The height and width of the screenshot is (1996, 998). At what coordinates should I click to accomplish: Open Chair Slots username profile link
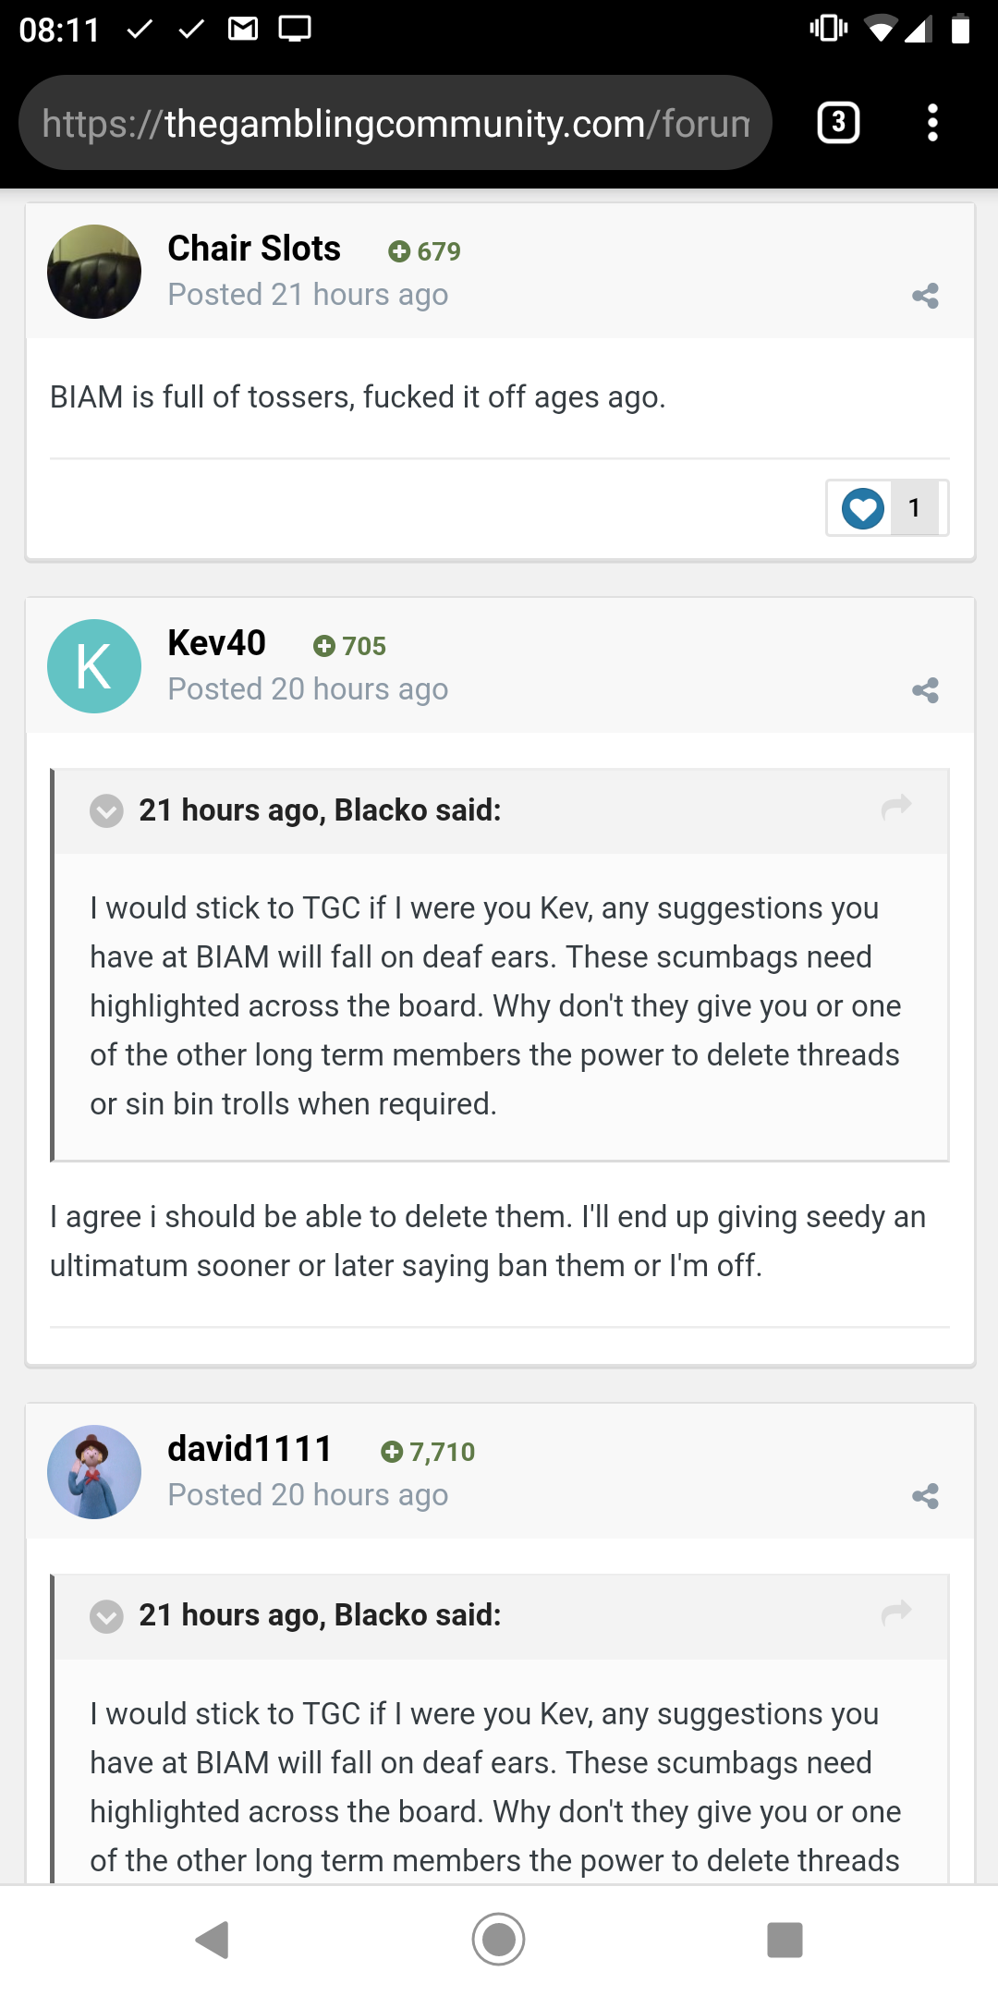254,249
